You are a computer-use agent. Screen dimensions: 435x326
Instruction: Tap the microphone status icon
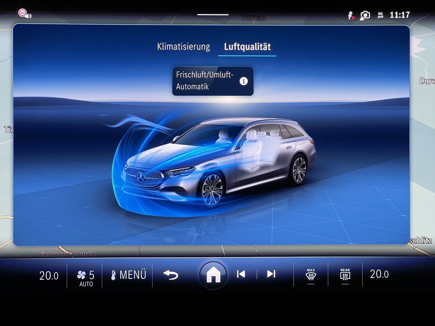point(351,15)
